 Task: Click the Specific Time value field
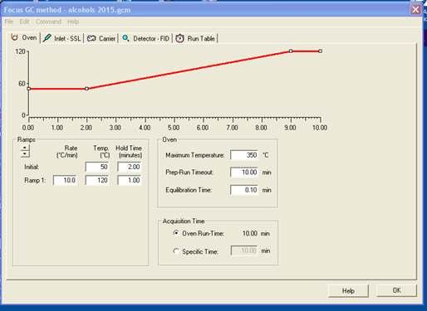[244, 250]
